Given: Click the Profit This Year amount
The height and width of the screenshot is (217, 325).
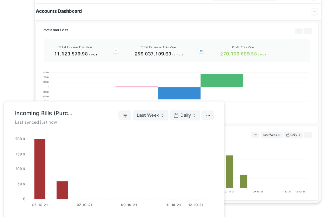Looking at the screenshot, I should 239,54.
